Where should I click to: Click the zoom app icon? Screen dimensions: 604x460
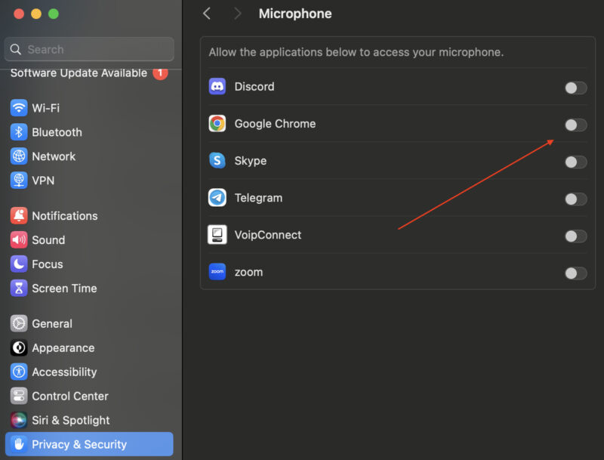point(217,271)
